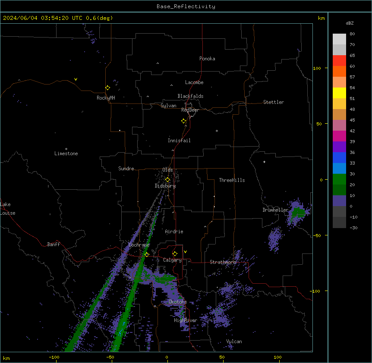Screen dimensions: 372x363
Task: Click the Sundre city label
Action: [126, 169]
